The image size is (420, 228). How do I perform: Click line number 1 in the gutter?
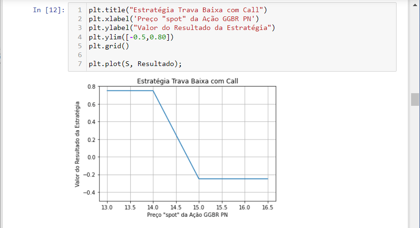pyautogui.click(x=80, y=10)
